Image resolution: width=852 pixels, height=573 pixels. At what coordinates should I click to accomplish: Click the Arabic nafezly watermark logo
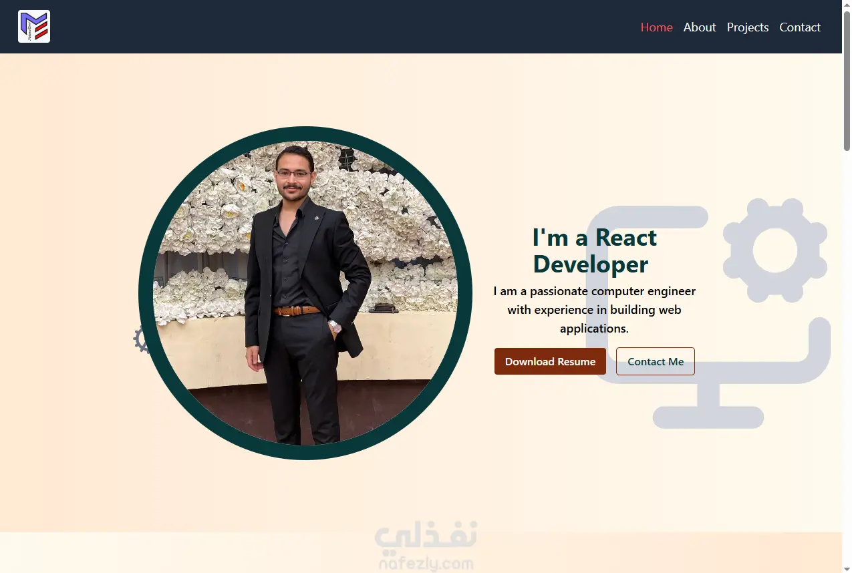point(426,535)
